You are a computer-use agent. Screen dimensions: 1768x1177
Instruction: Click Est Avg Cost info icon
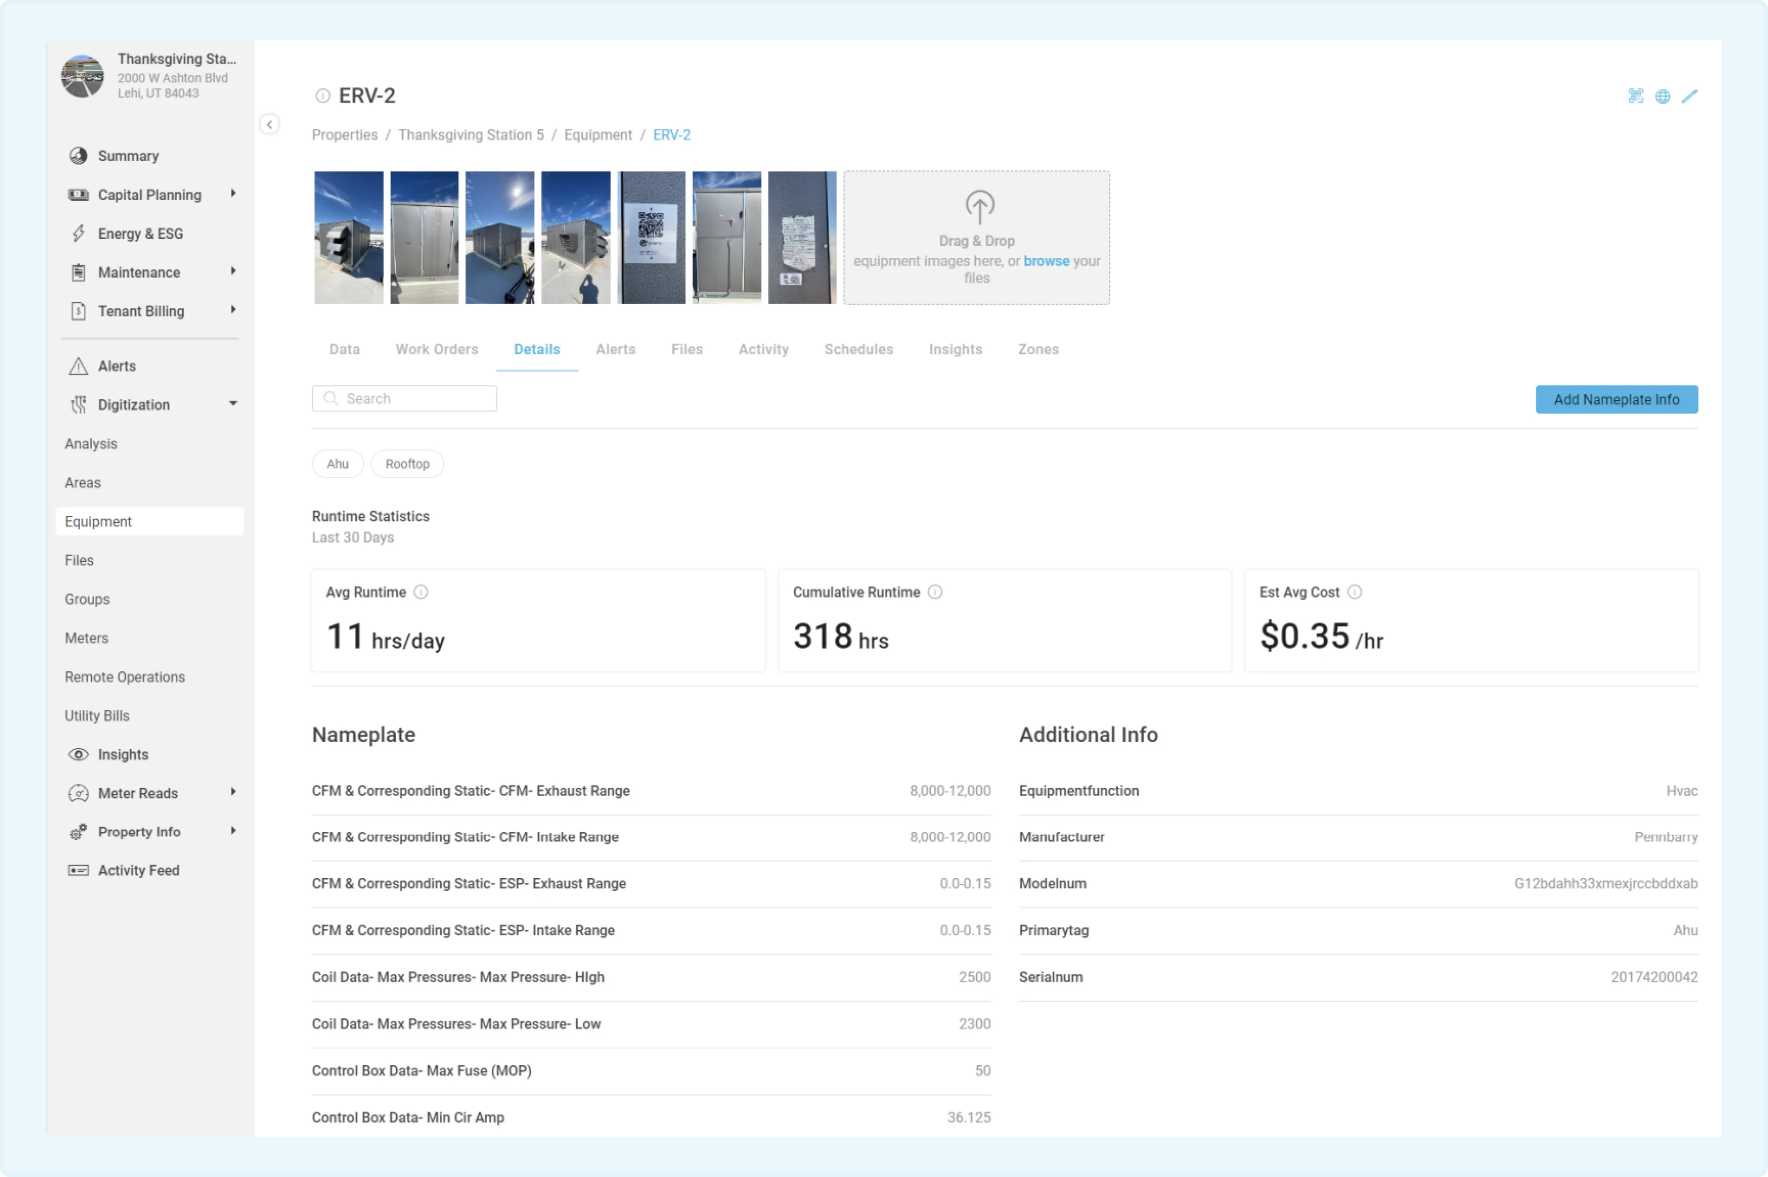pyautogui.click(x=1355, y=593)
